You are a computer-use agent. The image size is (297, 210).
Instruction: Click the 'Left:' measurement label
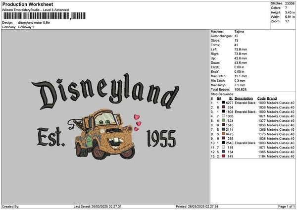[213, 49]
